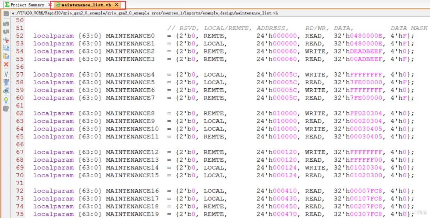Click the 32'h00007FC8 data value

358,191
